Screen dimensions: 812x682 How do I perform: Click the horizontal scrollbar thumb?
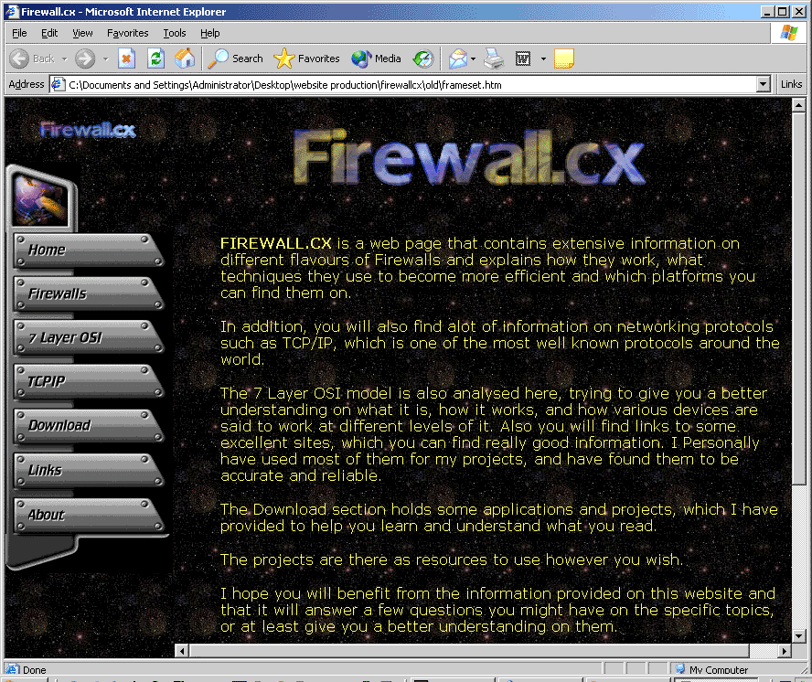[469, 650]
